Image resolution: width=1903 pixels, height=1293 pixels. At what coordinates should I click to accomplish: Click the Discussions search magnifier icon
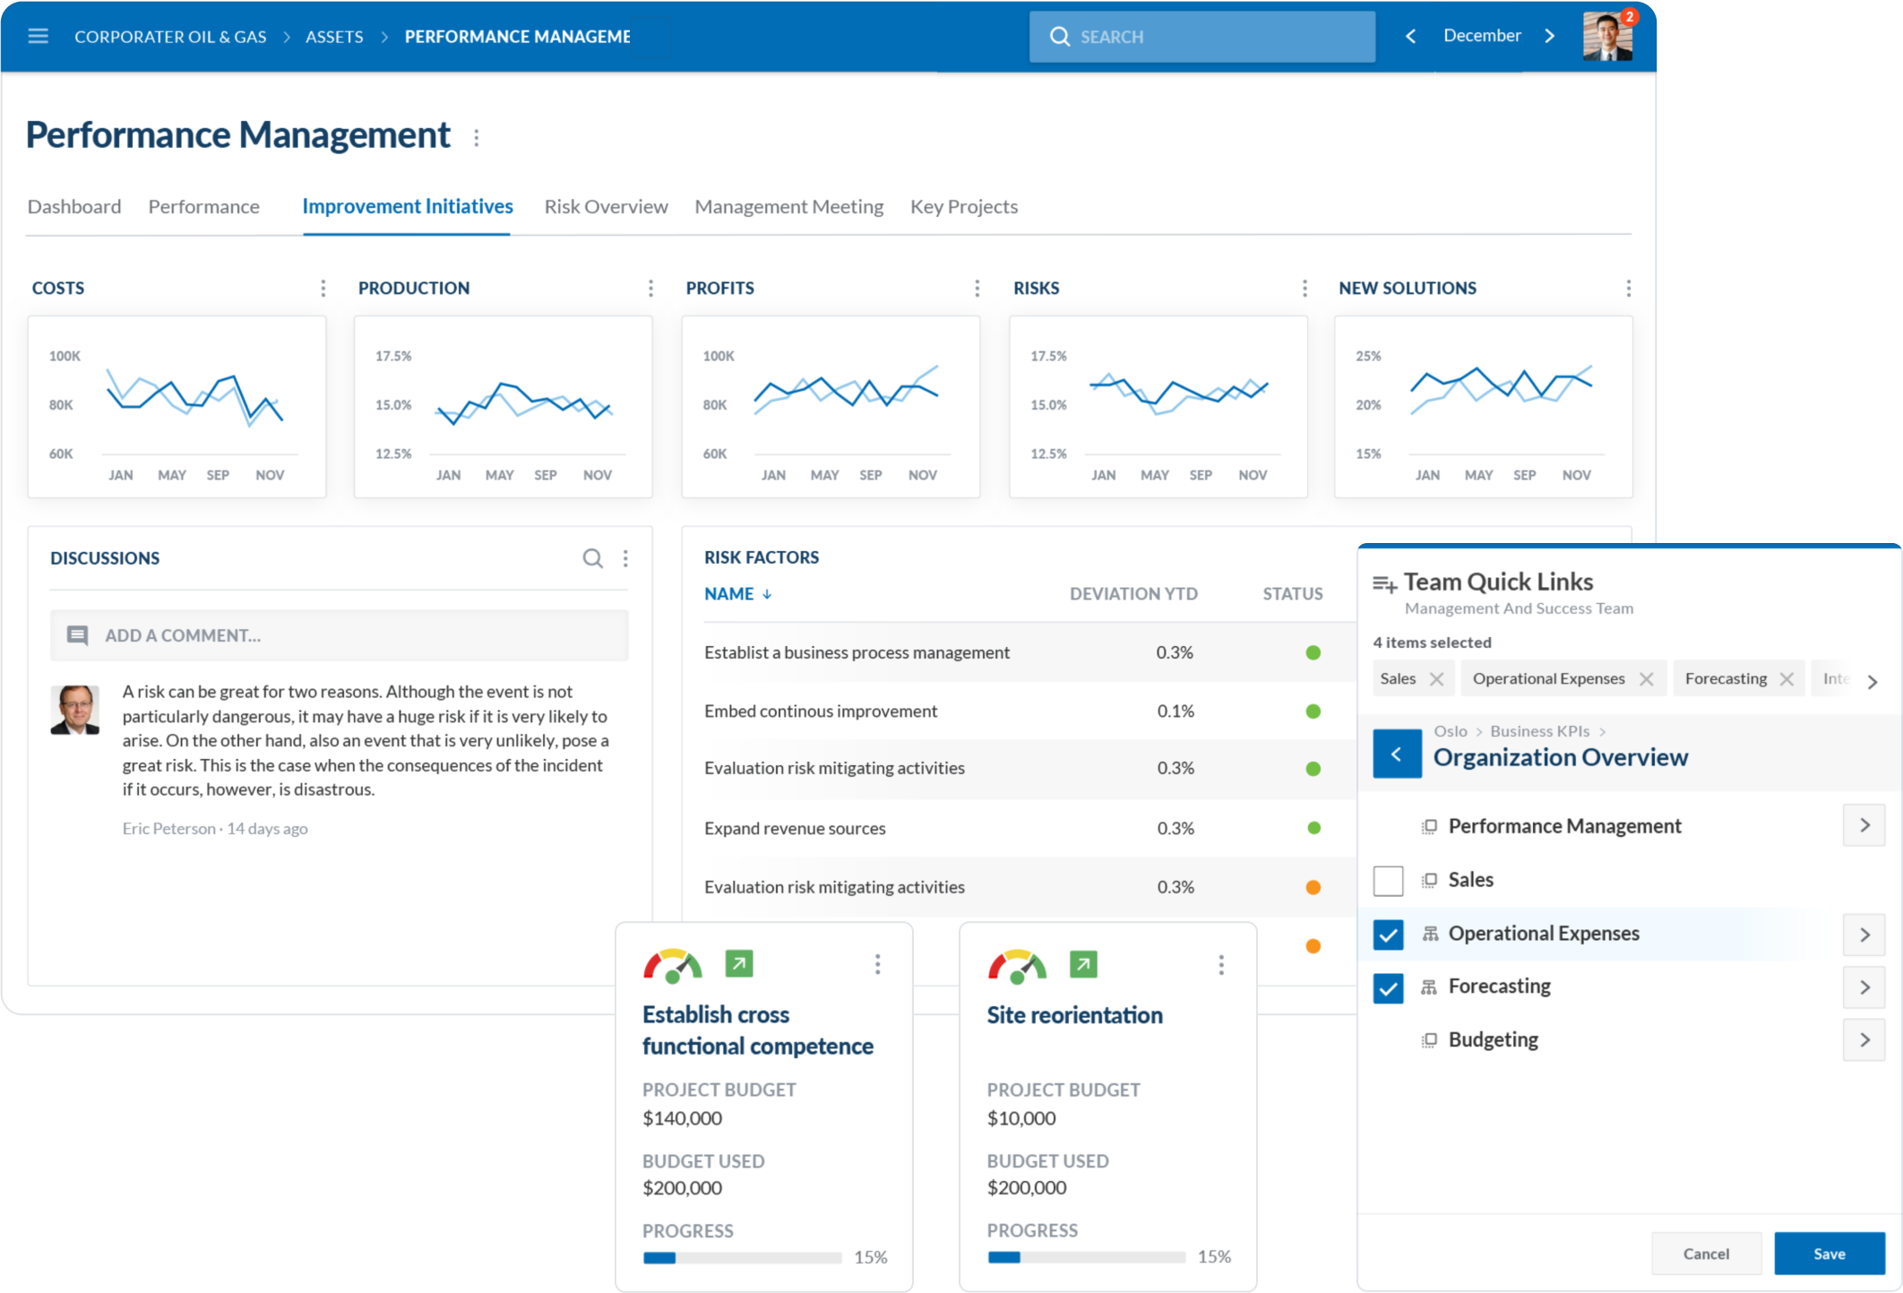pos(592,558)
